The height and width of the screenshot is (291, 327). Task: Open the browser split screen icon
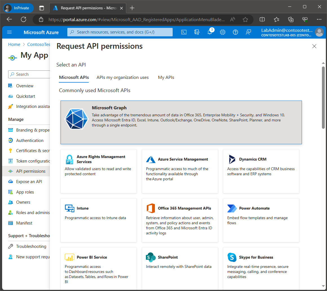(x=262, y=20)
